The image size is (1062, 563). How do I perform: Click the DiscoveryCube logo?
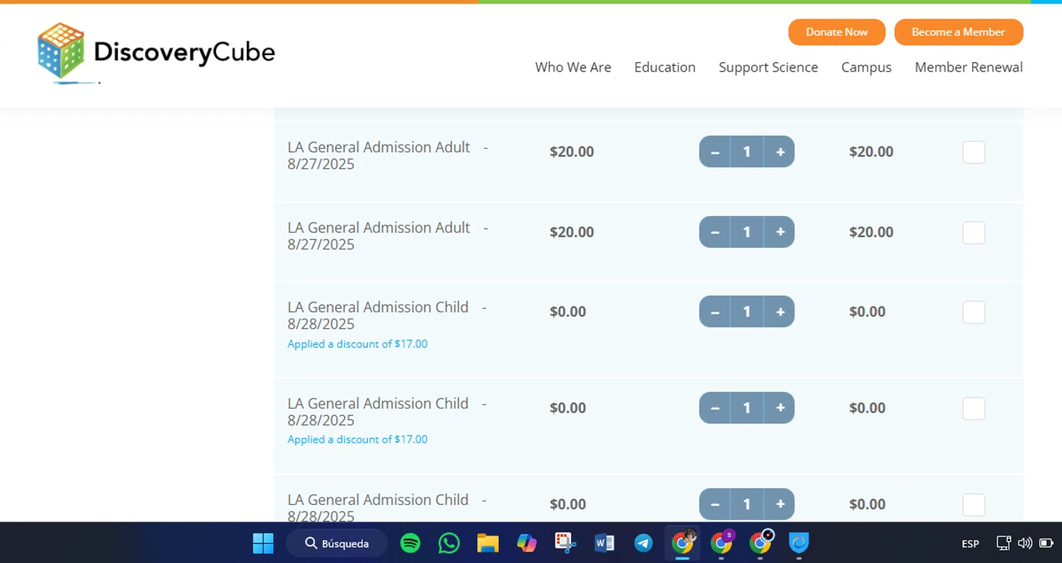click(x=156, y=52)
